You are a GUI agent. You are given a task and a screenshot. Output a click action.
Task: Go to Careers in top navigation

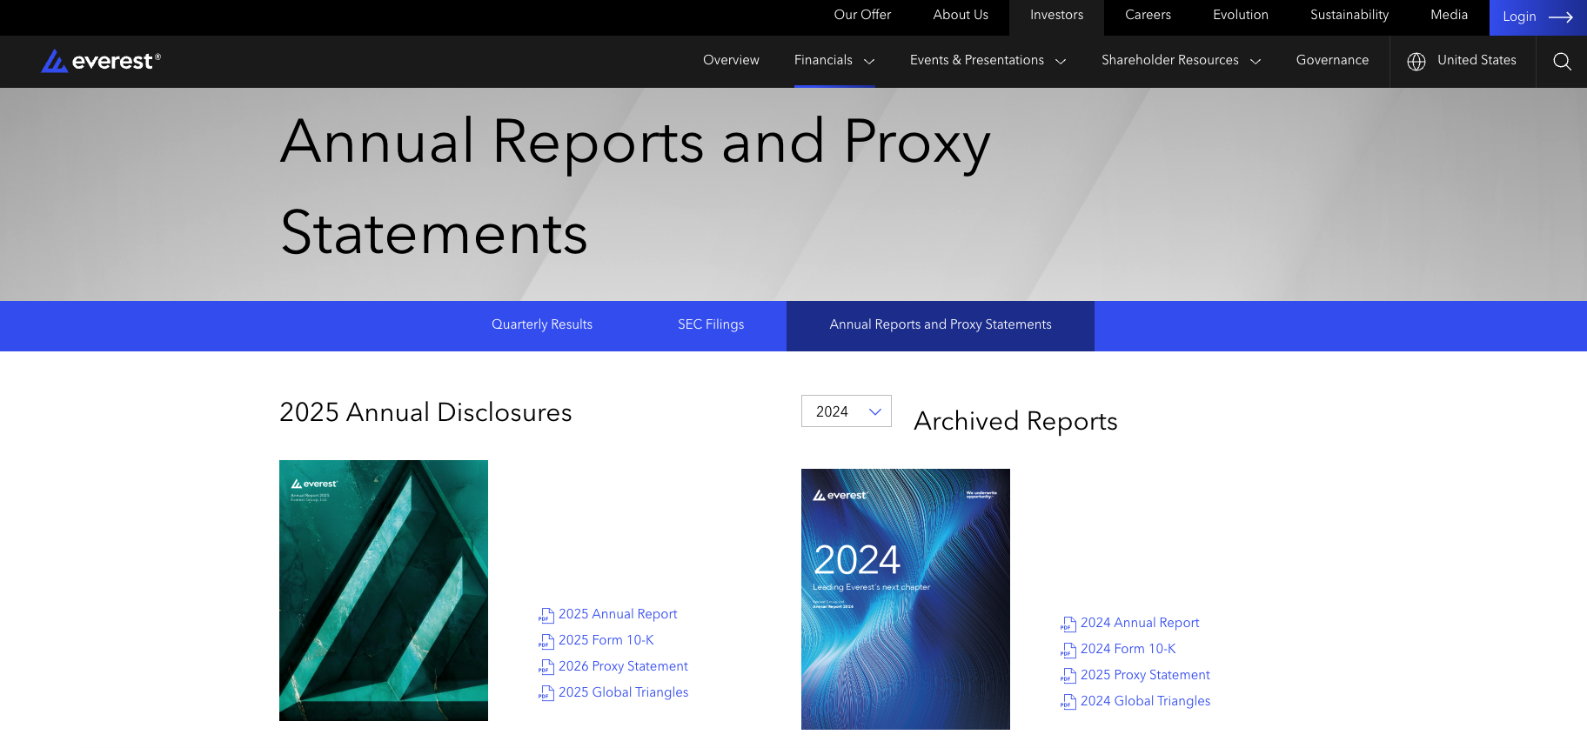click(x=1148, y=15)
